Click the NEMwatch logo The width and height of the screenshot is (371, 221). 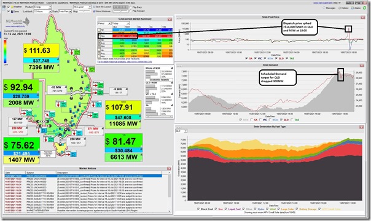click(x=18, y=21)
